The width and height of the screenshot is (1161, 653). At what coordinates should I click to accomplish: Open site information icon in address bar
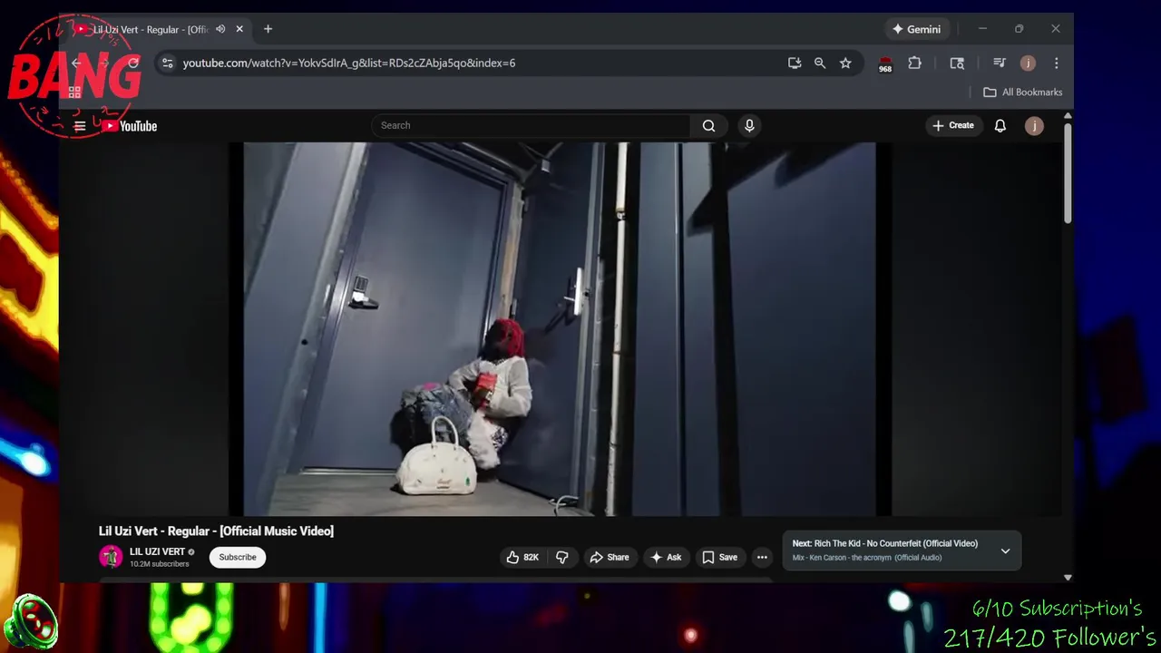pos(167,63)
